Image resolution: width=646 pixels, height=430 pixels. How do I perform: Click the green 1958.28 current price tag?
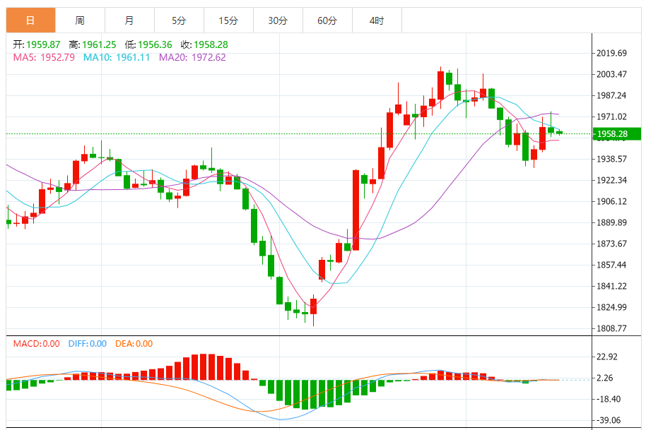(x=617, y=133)
